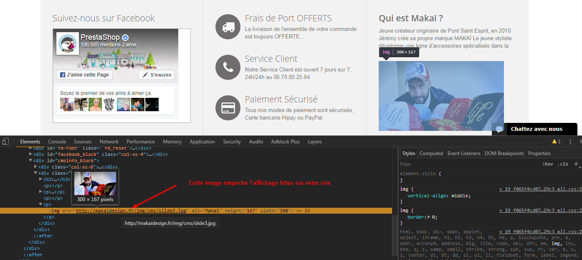Focus the styles Filter field

click(468, 164)
